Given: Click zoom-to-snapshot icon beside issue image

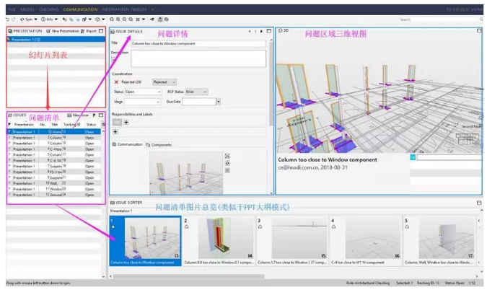Looking at the screenshot, I should 227,157.
